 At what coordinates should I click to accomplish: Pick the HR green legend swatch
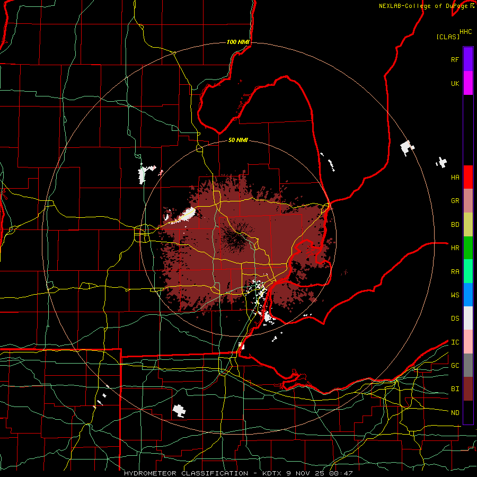468,248
